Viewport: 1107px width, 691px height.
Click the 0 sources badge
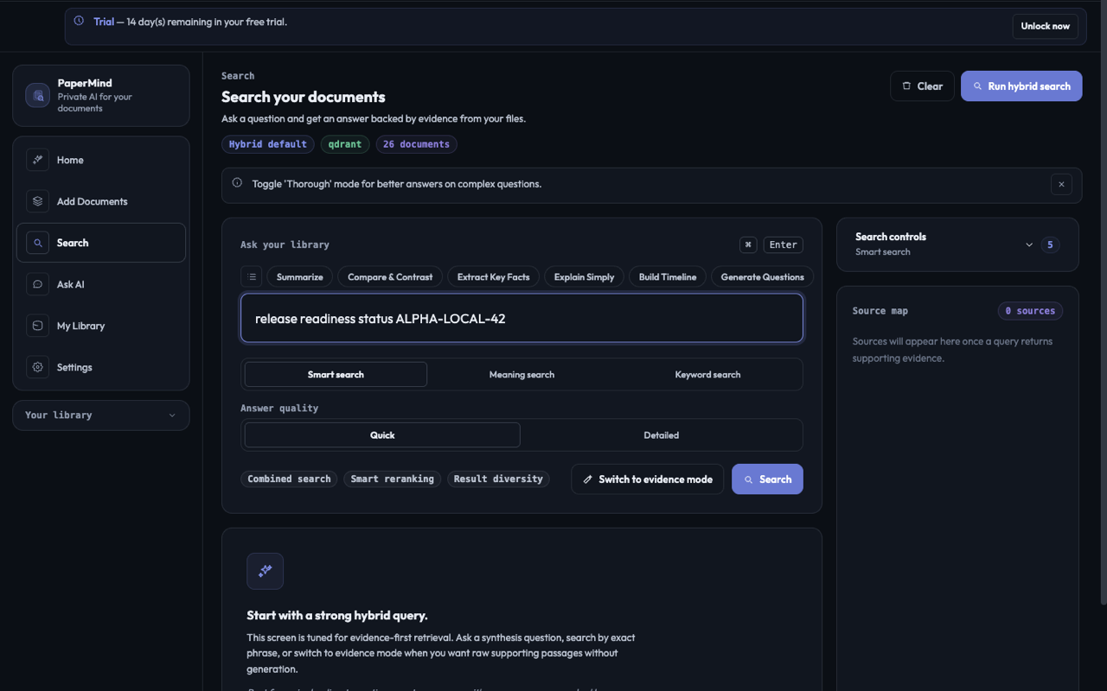(1030, 311)
